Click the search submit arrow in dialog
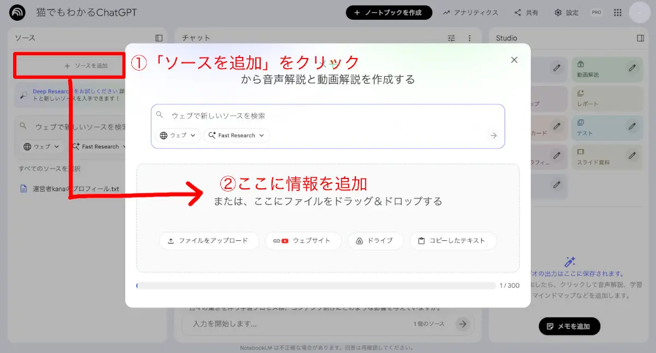The height and width of the screenshot is (353, 656). pos(494,136)
